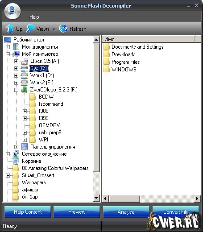Select the Program Files folder in list
Screen dimensions: 203x232
[122, 62]
